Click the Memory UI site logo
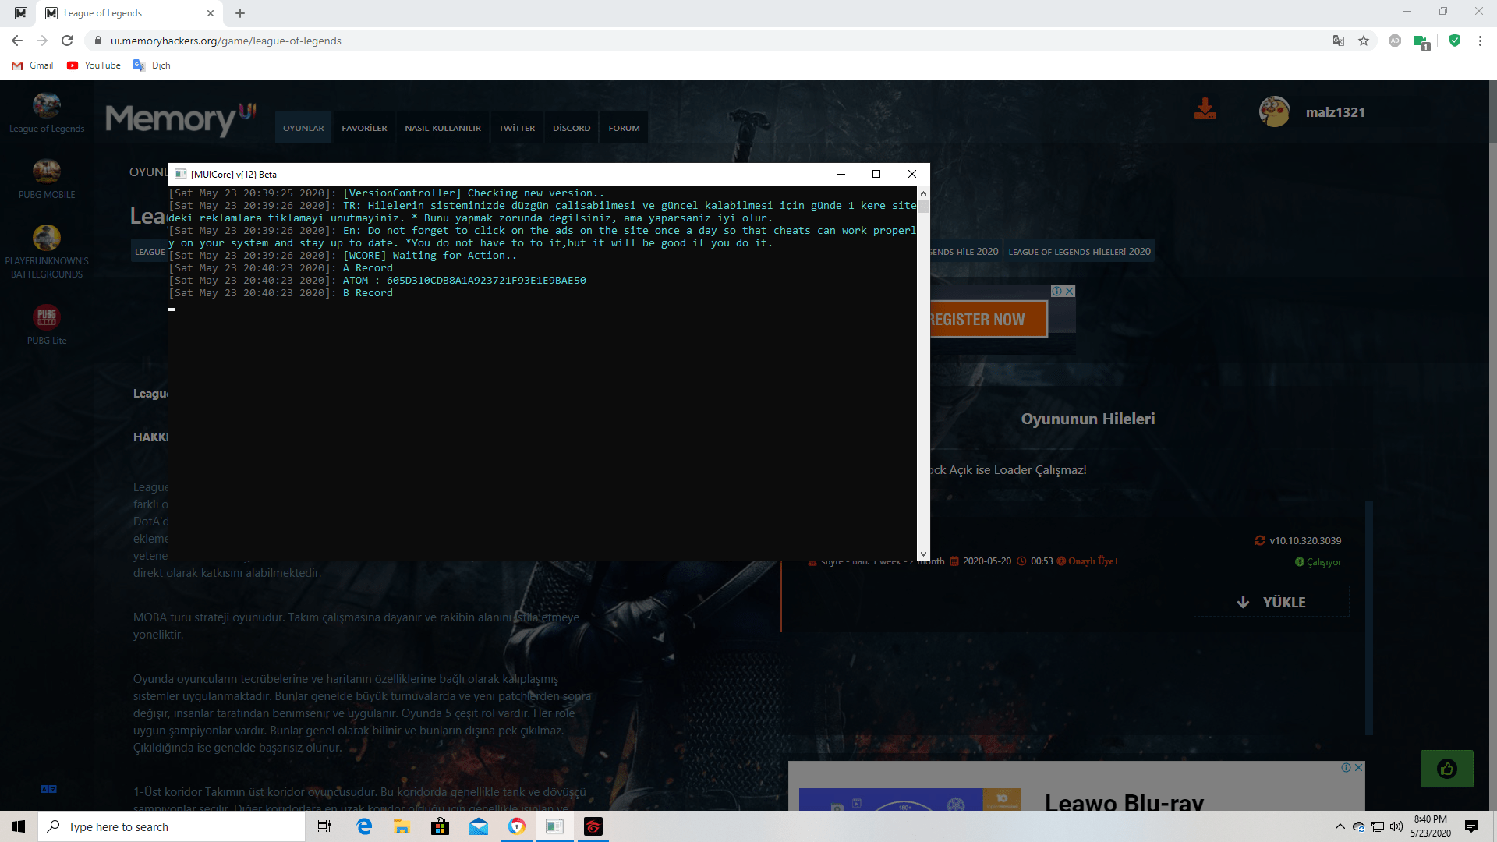This screenshot has height=842, width=1497. tap(181, 119)
